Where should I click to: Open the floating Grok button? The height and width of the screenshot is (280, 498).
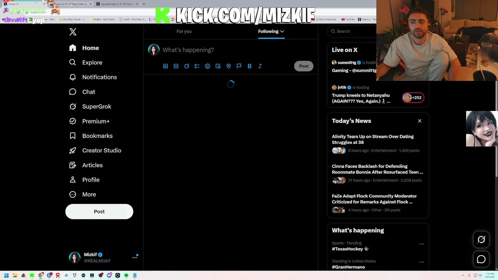(481, 240)
